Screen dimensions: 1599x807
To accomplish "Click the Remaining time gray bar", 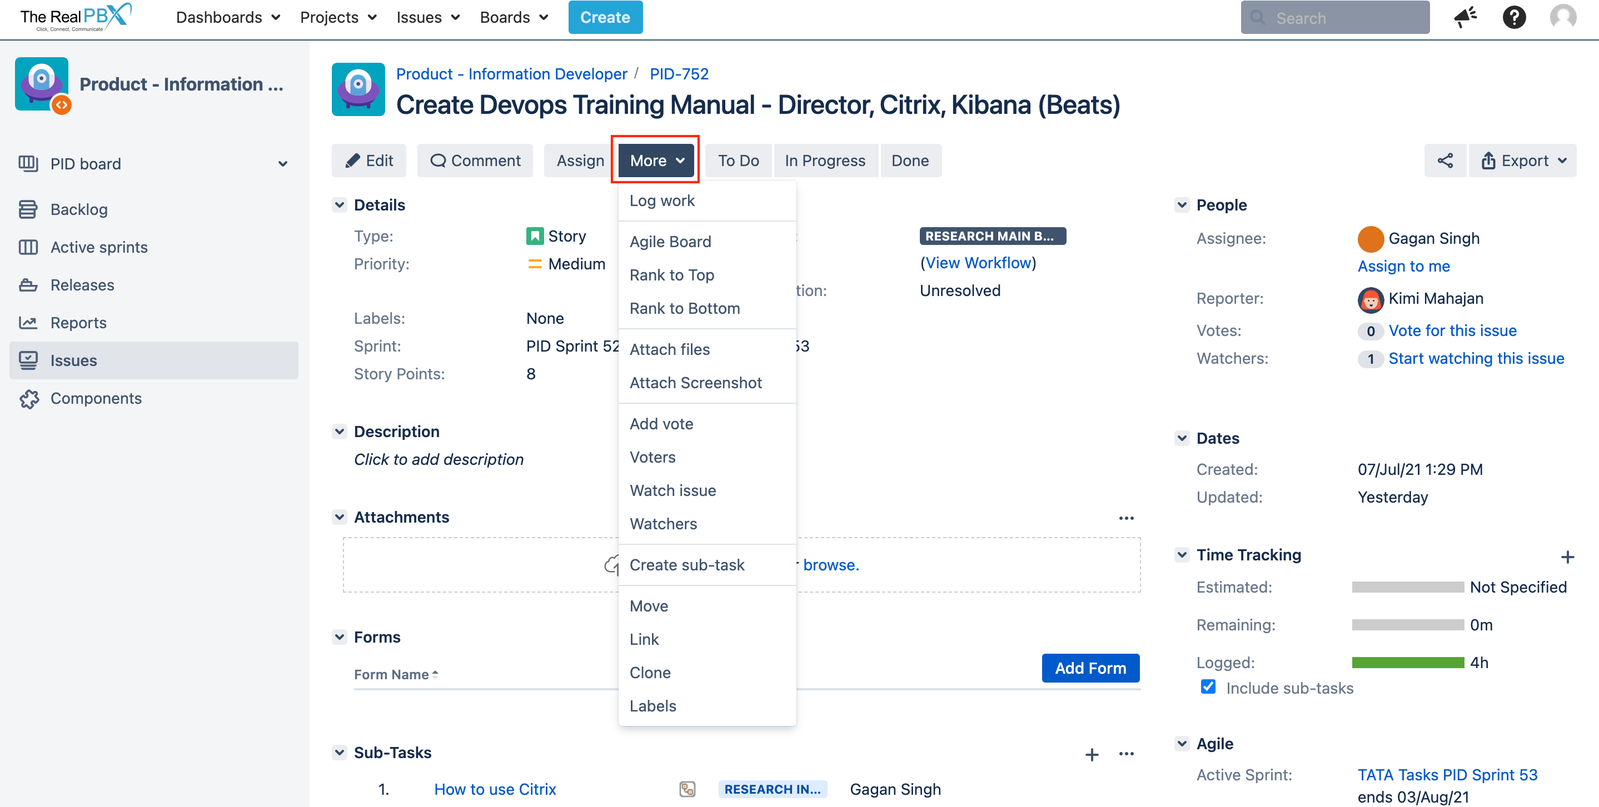I will point(1408,625).
